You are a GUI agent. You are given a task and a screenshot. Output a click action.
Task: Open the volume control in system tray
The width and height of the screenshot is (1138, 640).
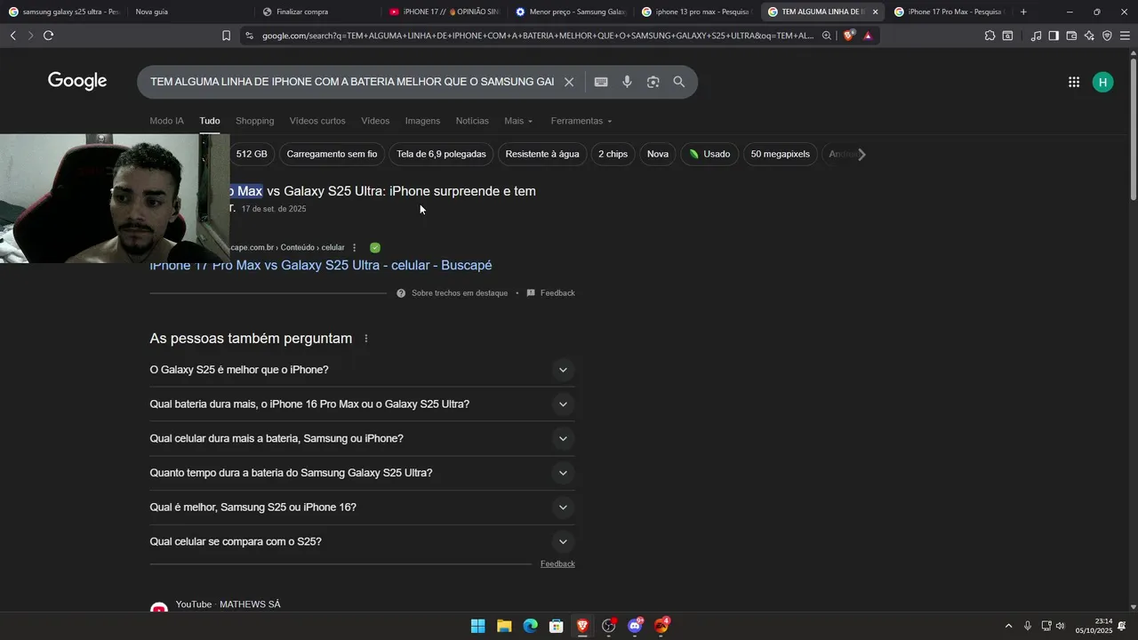point(1060,626)
